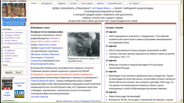The height and width of the screenshot is (103, 184).
Task: Open Случайная статья link
Action: click(12, 38)
